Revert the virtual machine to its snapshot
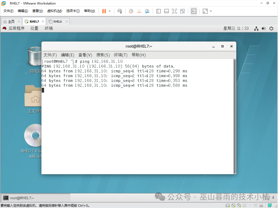Image resolution: width=278 pixels, height=208 pixels. (x=139, y=11)
